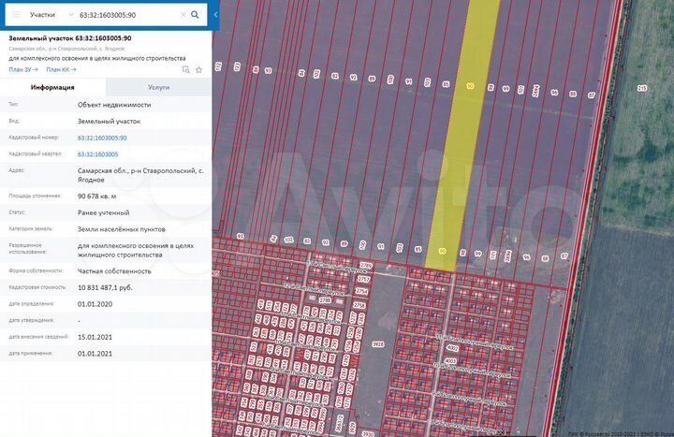Open the hamburger menu in search bar
This screenshot has width=674, height=437.
point(15,15)
